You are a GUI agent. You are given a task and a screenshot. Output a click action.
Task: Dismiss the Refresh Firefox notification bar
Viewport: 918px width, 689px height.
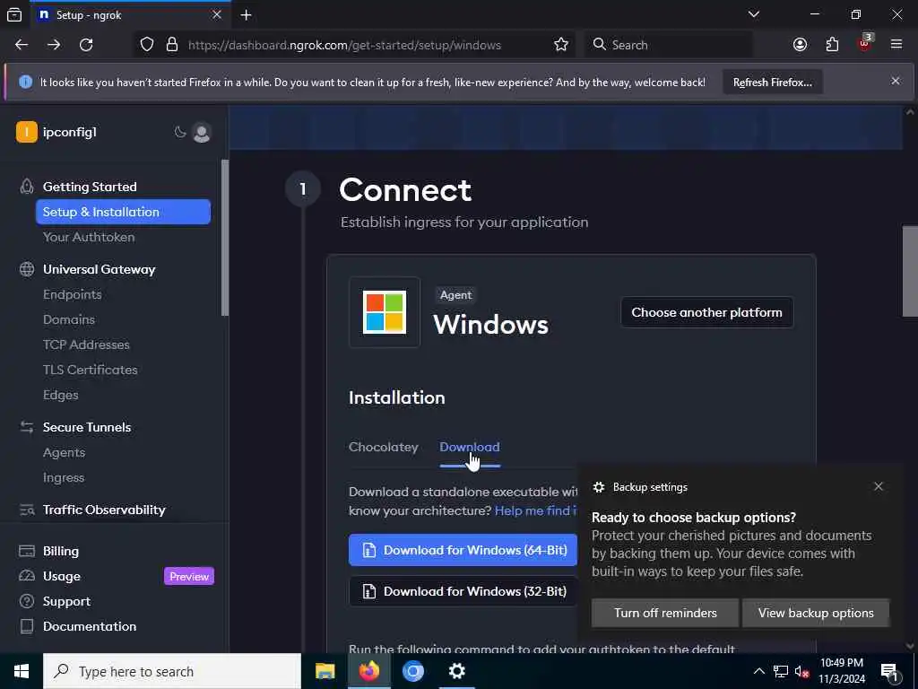click(x=896, y=81)
